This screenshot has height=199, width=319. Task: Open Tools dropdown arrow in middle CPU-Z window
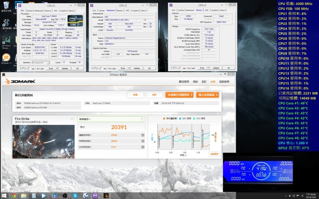129,68
